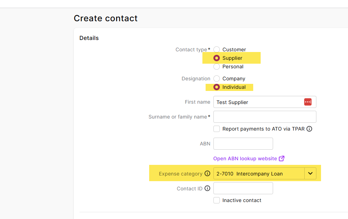Select the Supplier contact type radio
Viewport: 348px width, 219px height.
point(217,58)
